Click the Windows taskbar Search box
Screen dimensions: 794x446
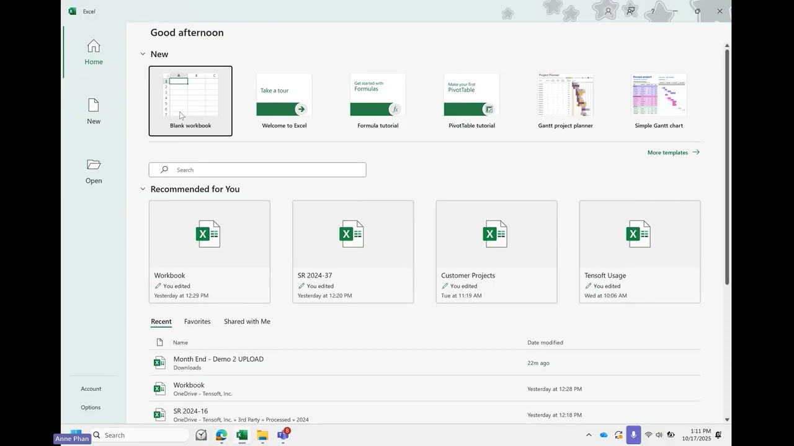[140, 435]
